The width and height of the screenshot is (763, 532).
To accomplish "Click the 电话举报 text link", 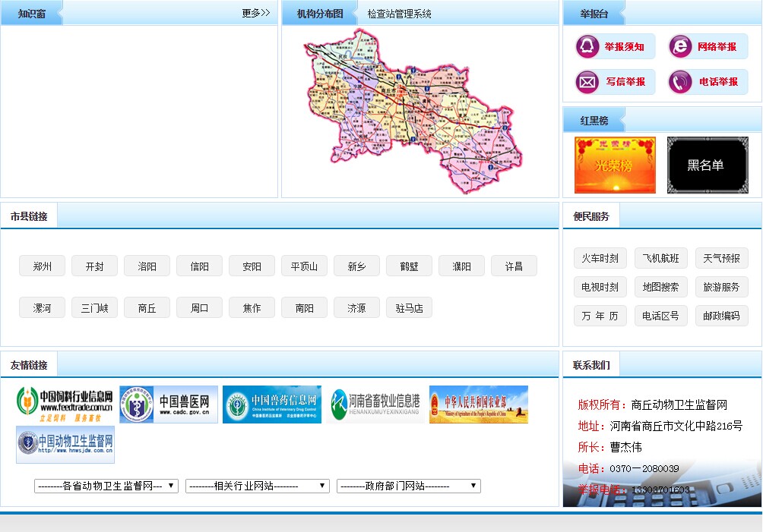I will [719, 82].
